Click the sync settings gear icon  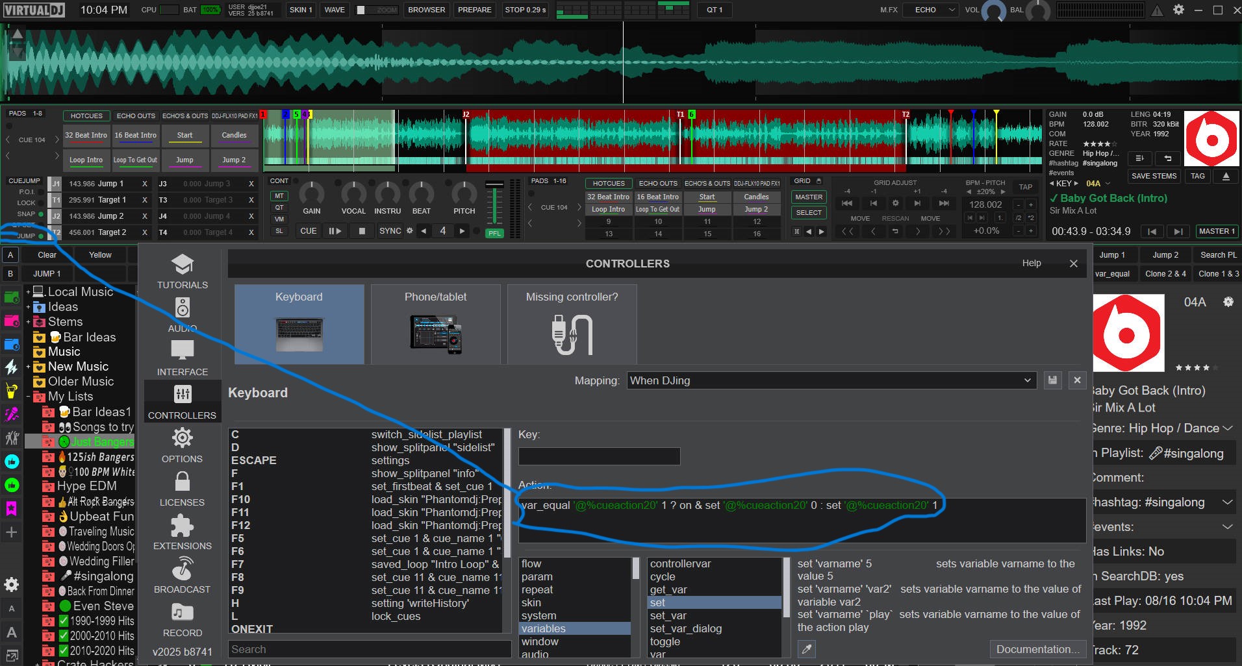[409, 230]
